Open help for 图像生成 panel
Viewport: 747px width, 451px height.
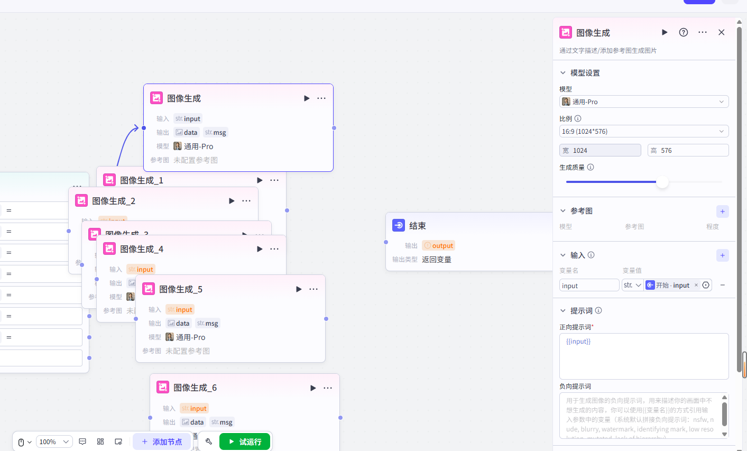click(684, 32)
